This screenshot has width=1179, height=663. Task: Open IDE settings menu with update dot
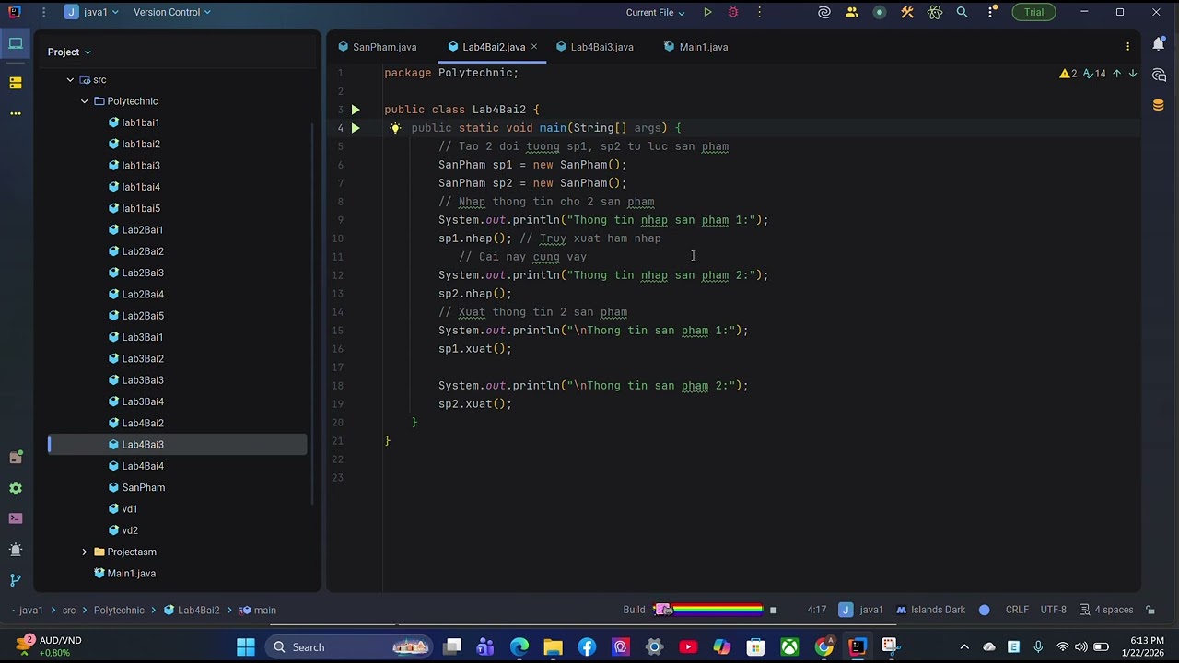click(991, 12)
